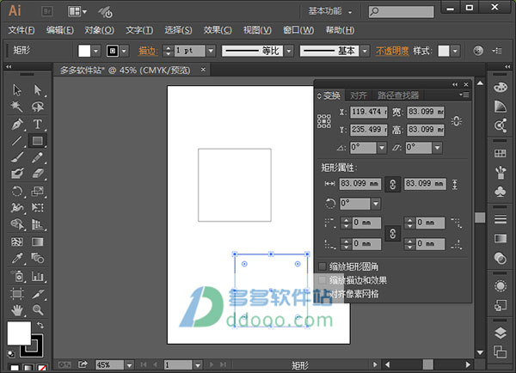Image resolution: width=516 pixels, height=373 pixels.
Task: Click the 高 height field in transform
Action: [426, 130]
